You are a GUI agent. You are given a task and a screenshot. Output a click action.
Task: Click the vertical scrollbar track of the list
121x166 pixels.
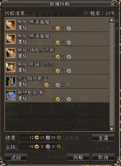tap(112, 74)
